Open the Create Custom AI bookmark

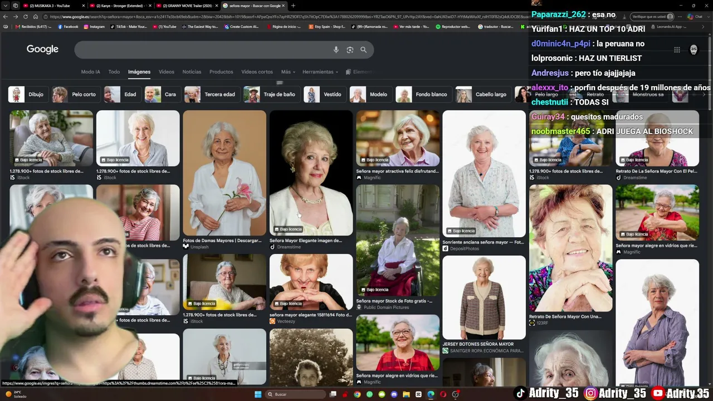tap(241, 27)
